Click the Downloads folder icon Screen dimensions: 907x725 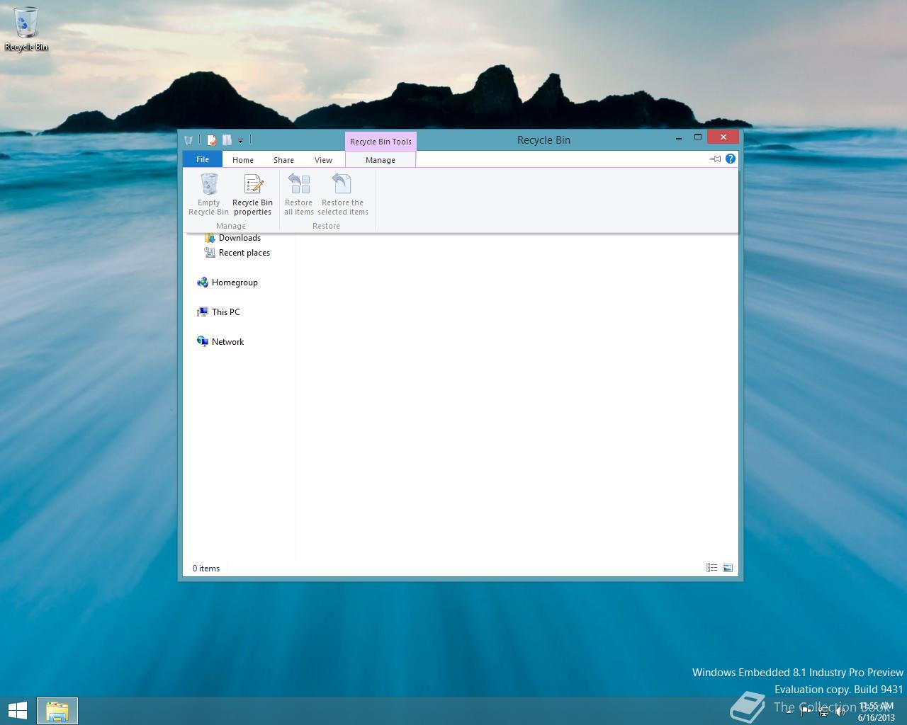click(210, 238)
